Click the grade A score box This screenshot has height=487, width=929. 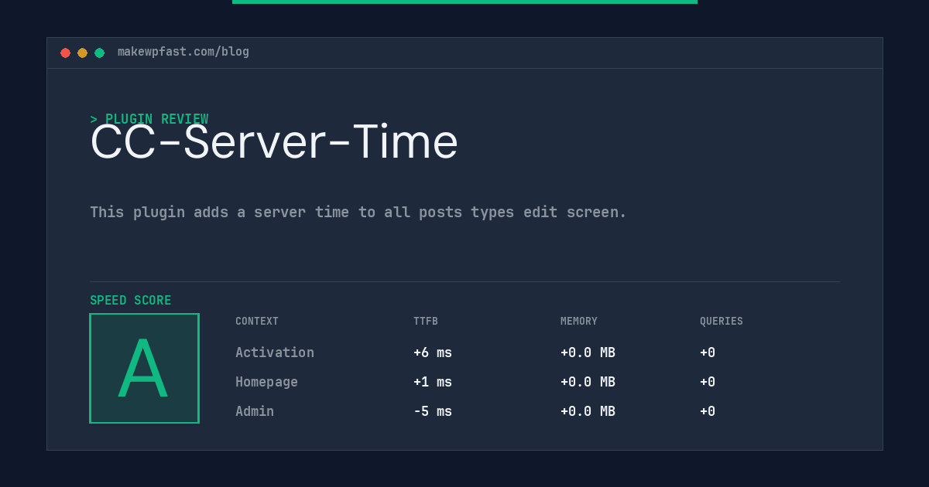point(144,368)
